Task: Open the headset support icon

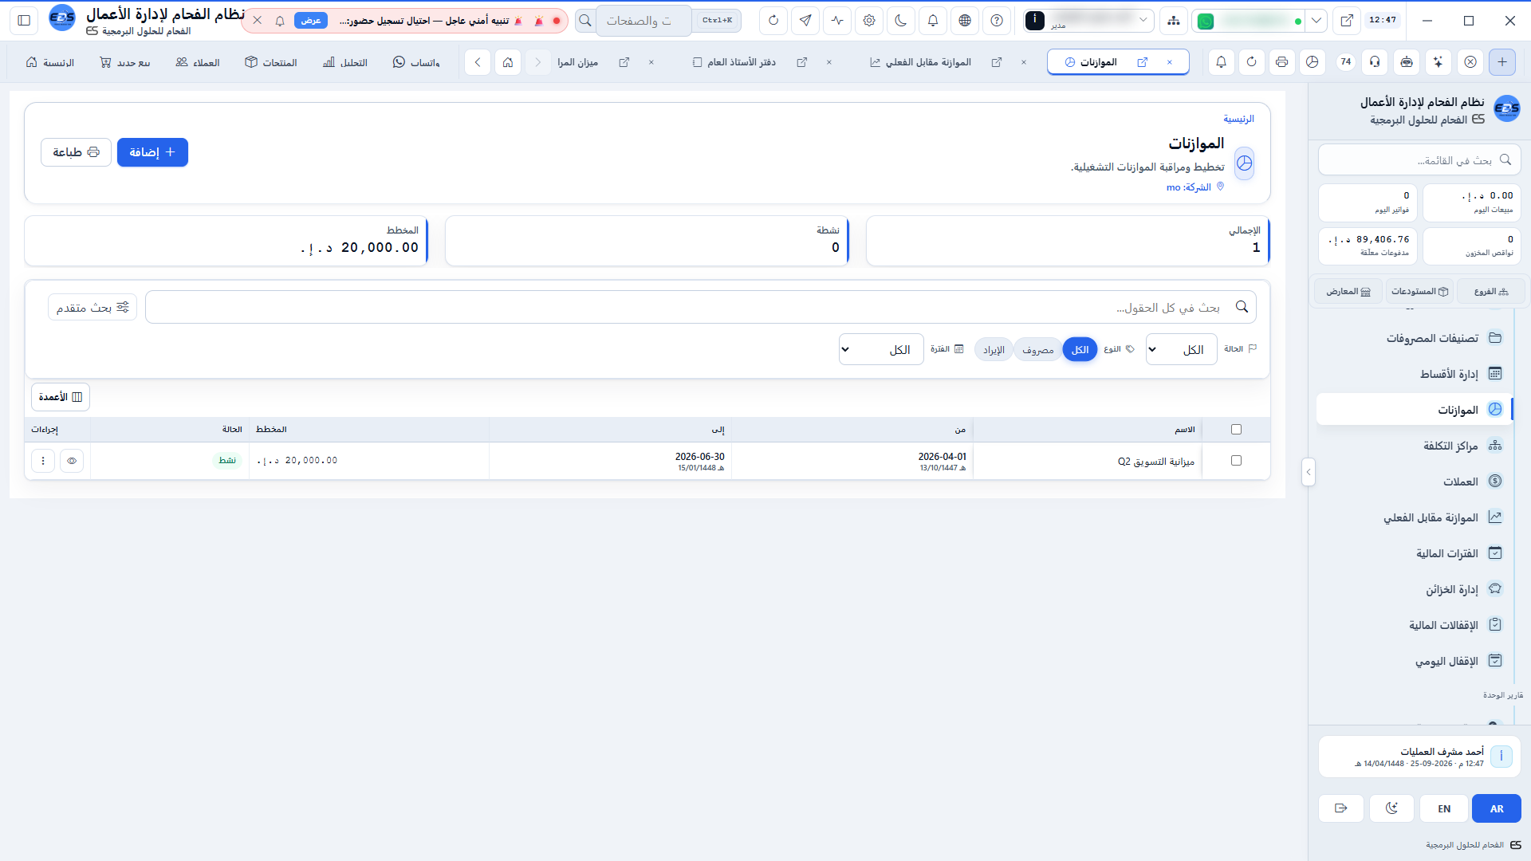Action: pyautogui.click(x=1375, y=62)
